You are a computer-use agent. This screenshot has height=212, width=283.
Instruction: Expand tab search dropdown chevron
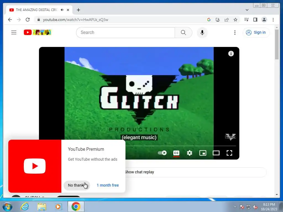[247, 10]
